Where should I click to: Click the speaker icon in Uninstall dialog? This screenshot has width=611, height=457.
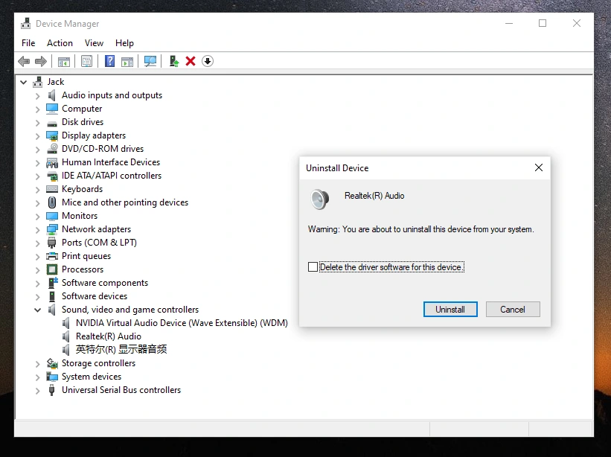[x=319, y=199]
